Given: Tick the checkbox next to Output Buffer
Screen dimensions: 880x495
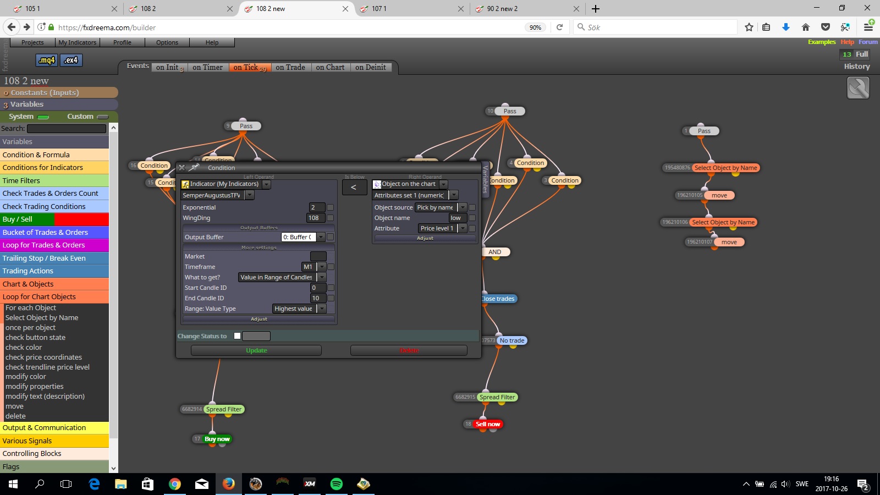Looking at the screenshot, I should (x=331, y=237).
